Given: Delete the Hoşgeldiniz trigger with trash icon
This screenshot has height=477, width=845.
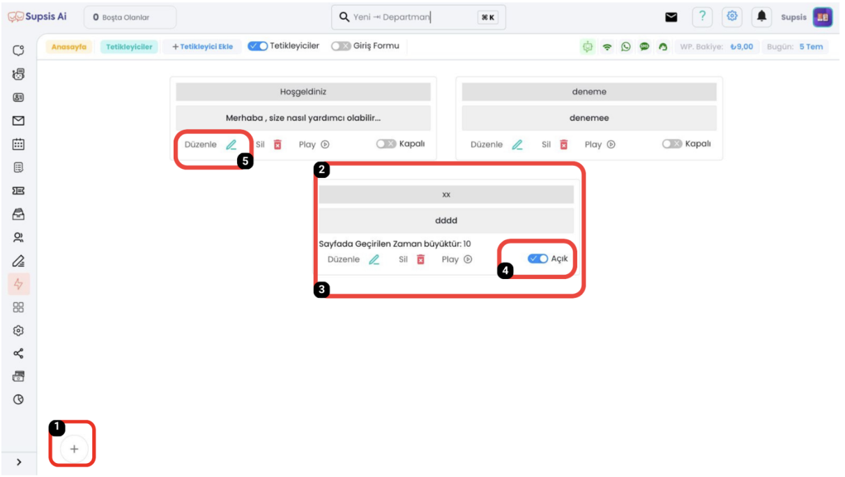Looking at the screenshot, I should click(x=277, y=144).
